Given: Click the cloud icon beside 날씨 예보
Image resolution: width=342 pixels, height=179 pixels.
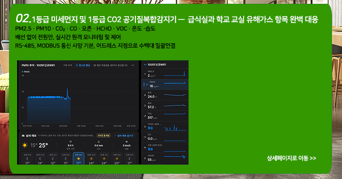Looking at the screenshot, I should (23, 136).
